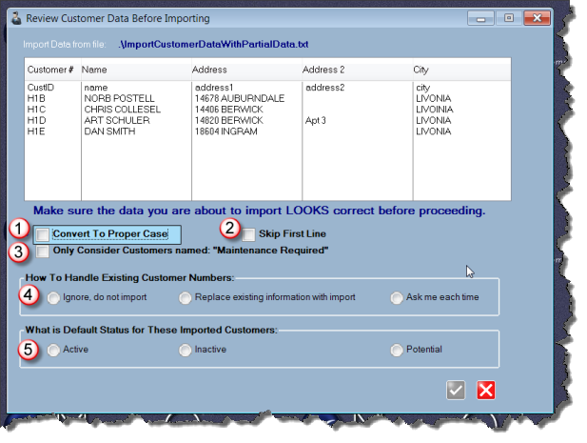587x443 pixels.
Task: Tick the Skip First Line checkbox
Action: point(248,234)
